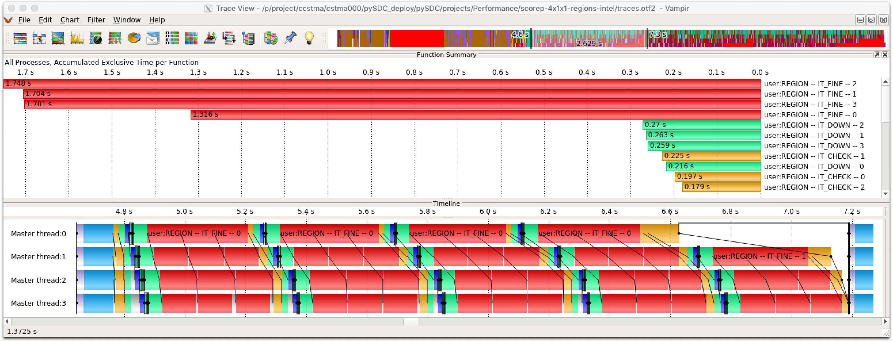
Task: Select the 0.27 s IT_DOWN -- 2 bar
Action: click(x=702, y=125)
